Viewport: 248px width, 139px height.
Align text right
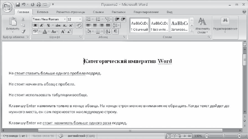(102, 25)
